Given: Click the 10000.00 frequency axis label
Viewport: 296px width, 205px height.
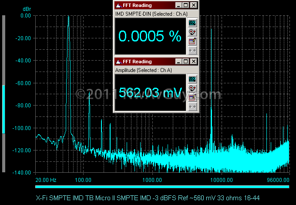Looking at the screenshot, I should coord(222,180).
